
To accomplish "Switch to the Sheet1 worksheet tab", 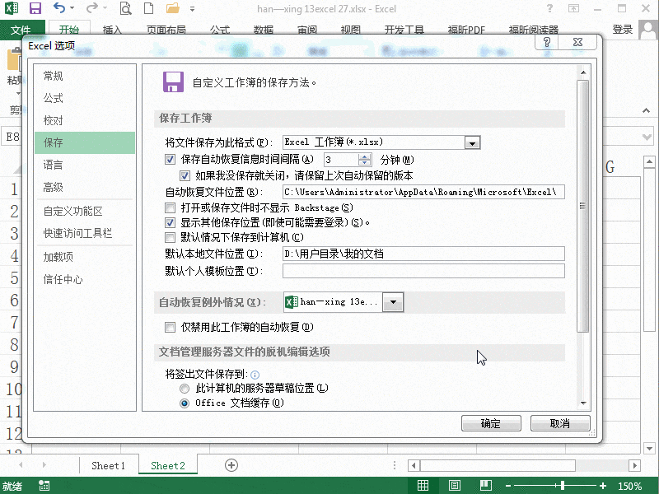I will [x=110, y=465].
